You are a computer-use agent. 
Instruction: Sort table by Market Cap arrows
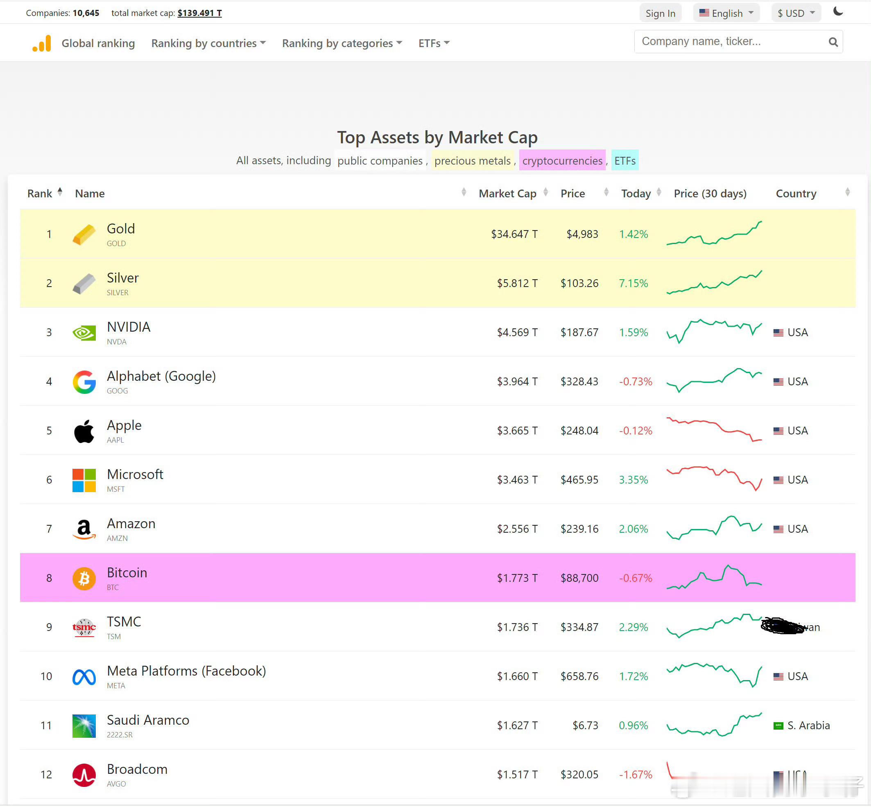tap(545, 192)
